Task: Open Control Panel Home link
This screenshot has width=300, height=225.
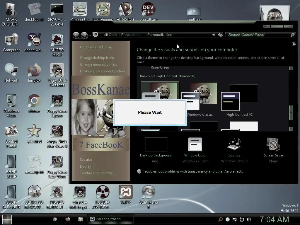Action: pos(96,47)
